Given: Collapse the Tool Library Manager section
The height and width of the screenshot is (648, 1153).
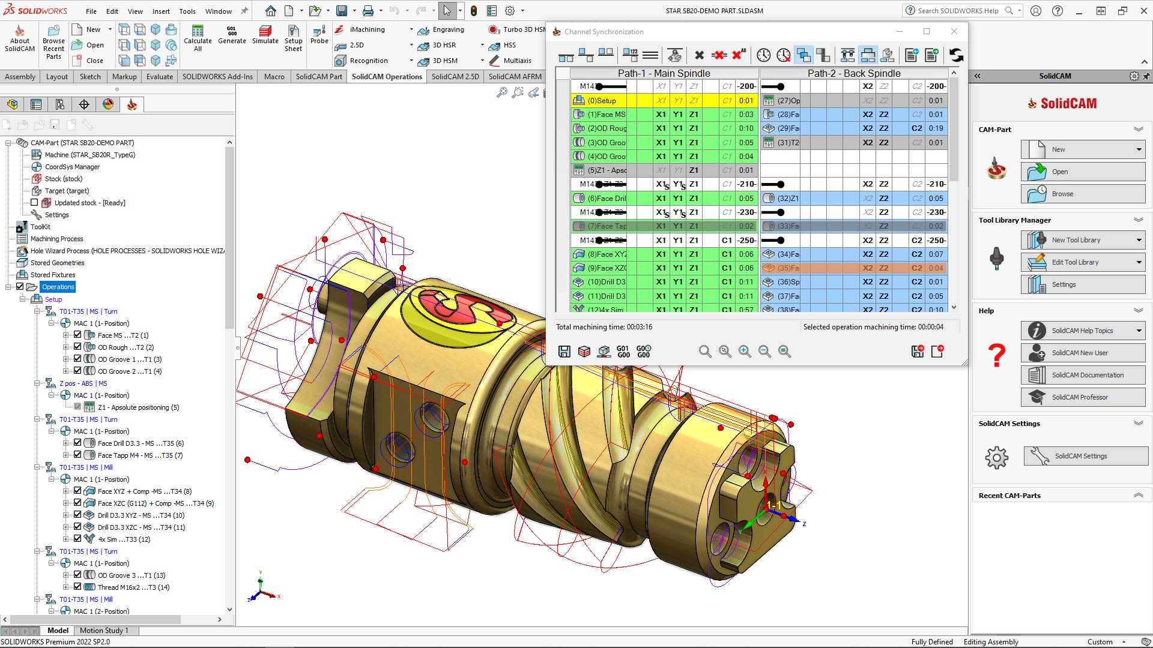Looking at the screenshot, I should click(1139, 220).
